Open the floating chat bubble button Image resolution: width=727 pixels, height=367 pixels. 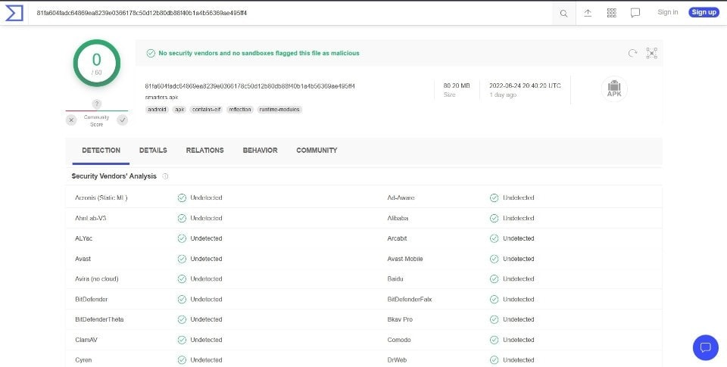(705, 347)
